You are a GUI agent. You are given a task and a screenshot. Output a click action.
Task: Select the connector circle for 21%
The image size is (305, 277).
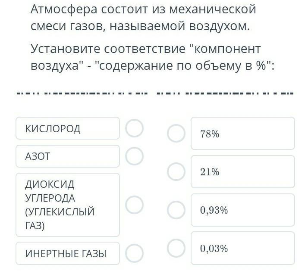(x=176, y=172)
